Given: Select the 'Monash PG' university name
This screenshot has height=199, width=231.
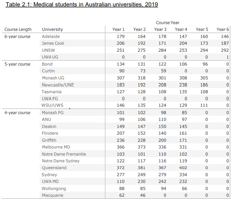Looking at the screenshot, I should (x=53, y=113).
